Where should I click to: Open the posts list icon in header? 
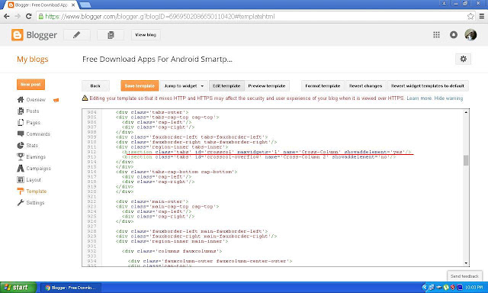click(111, 35)
